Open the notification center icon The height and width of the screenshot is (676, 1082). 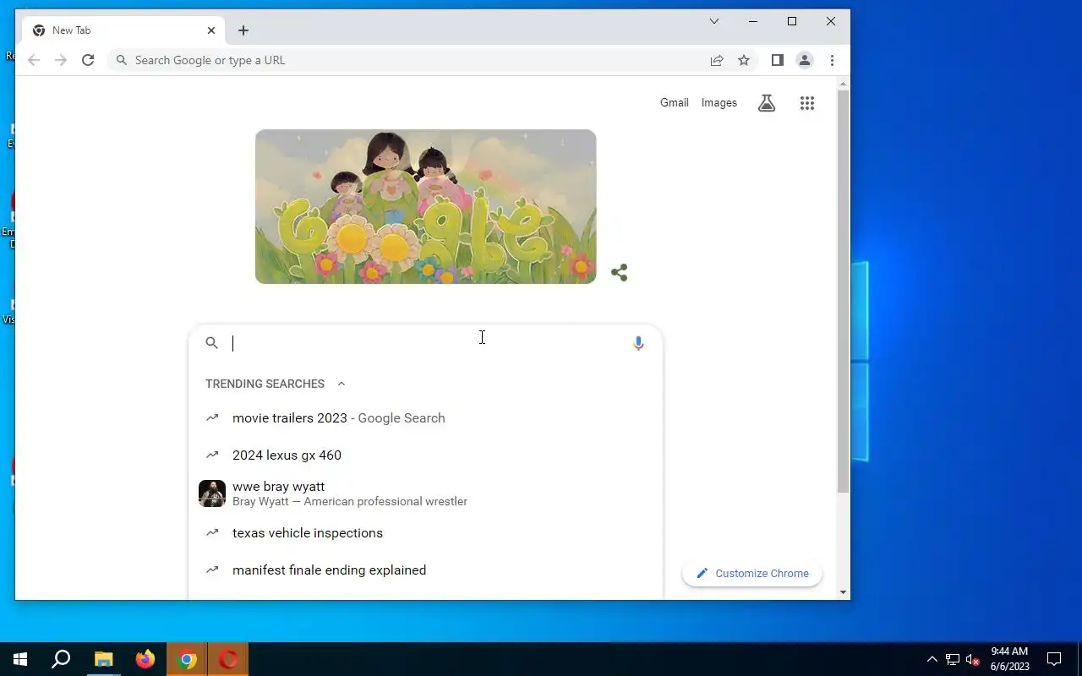pyautogui.click(x=1054, y=659)
